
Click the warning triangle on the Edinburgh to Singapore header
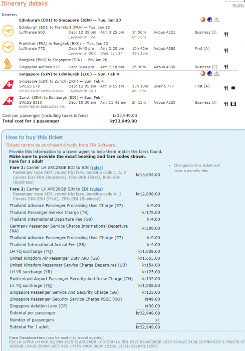pos(217,20)
